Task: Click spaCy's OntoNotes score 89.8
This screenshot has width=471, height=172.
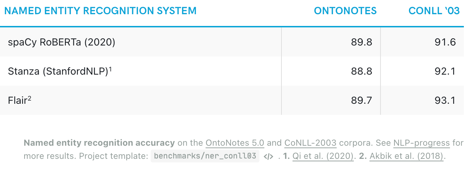Action: pos(361,42)
